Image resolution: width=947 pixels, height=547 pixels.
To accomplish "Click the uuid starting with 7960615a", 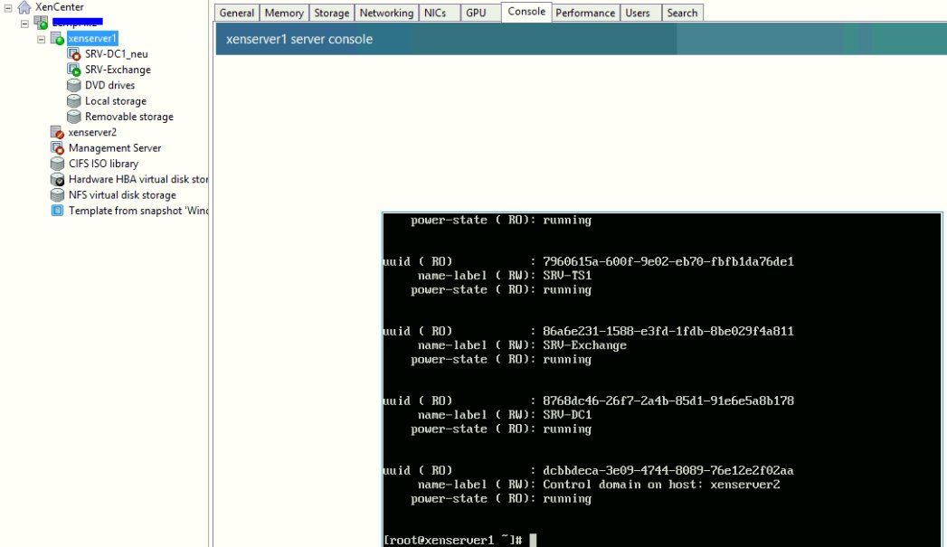I will 668,261.
